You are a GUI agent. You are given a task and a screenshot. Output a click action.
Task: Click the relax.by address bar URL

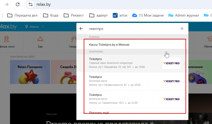pos(44,4)
